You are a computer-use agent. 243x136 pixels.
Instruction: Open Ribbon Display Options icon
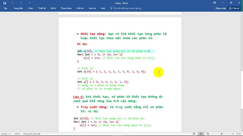click(x=215, y=3)
